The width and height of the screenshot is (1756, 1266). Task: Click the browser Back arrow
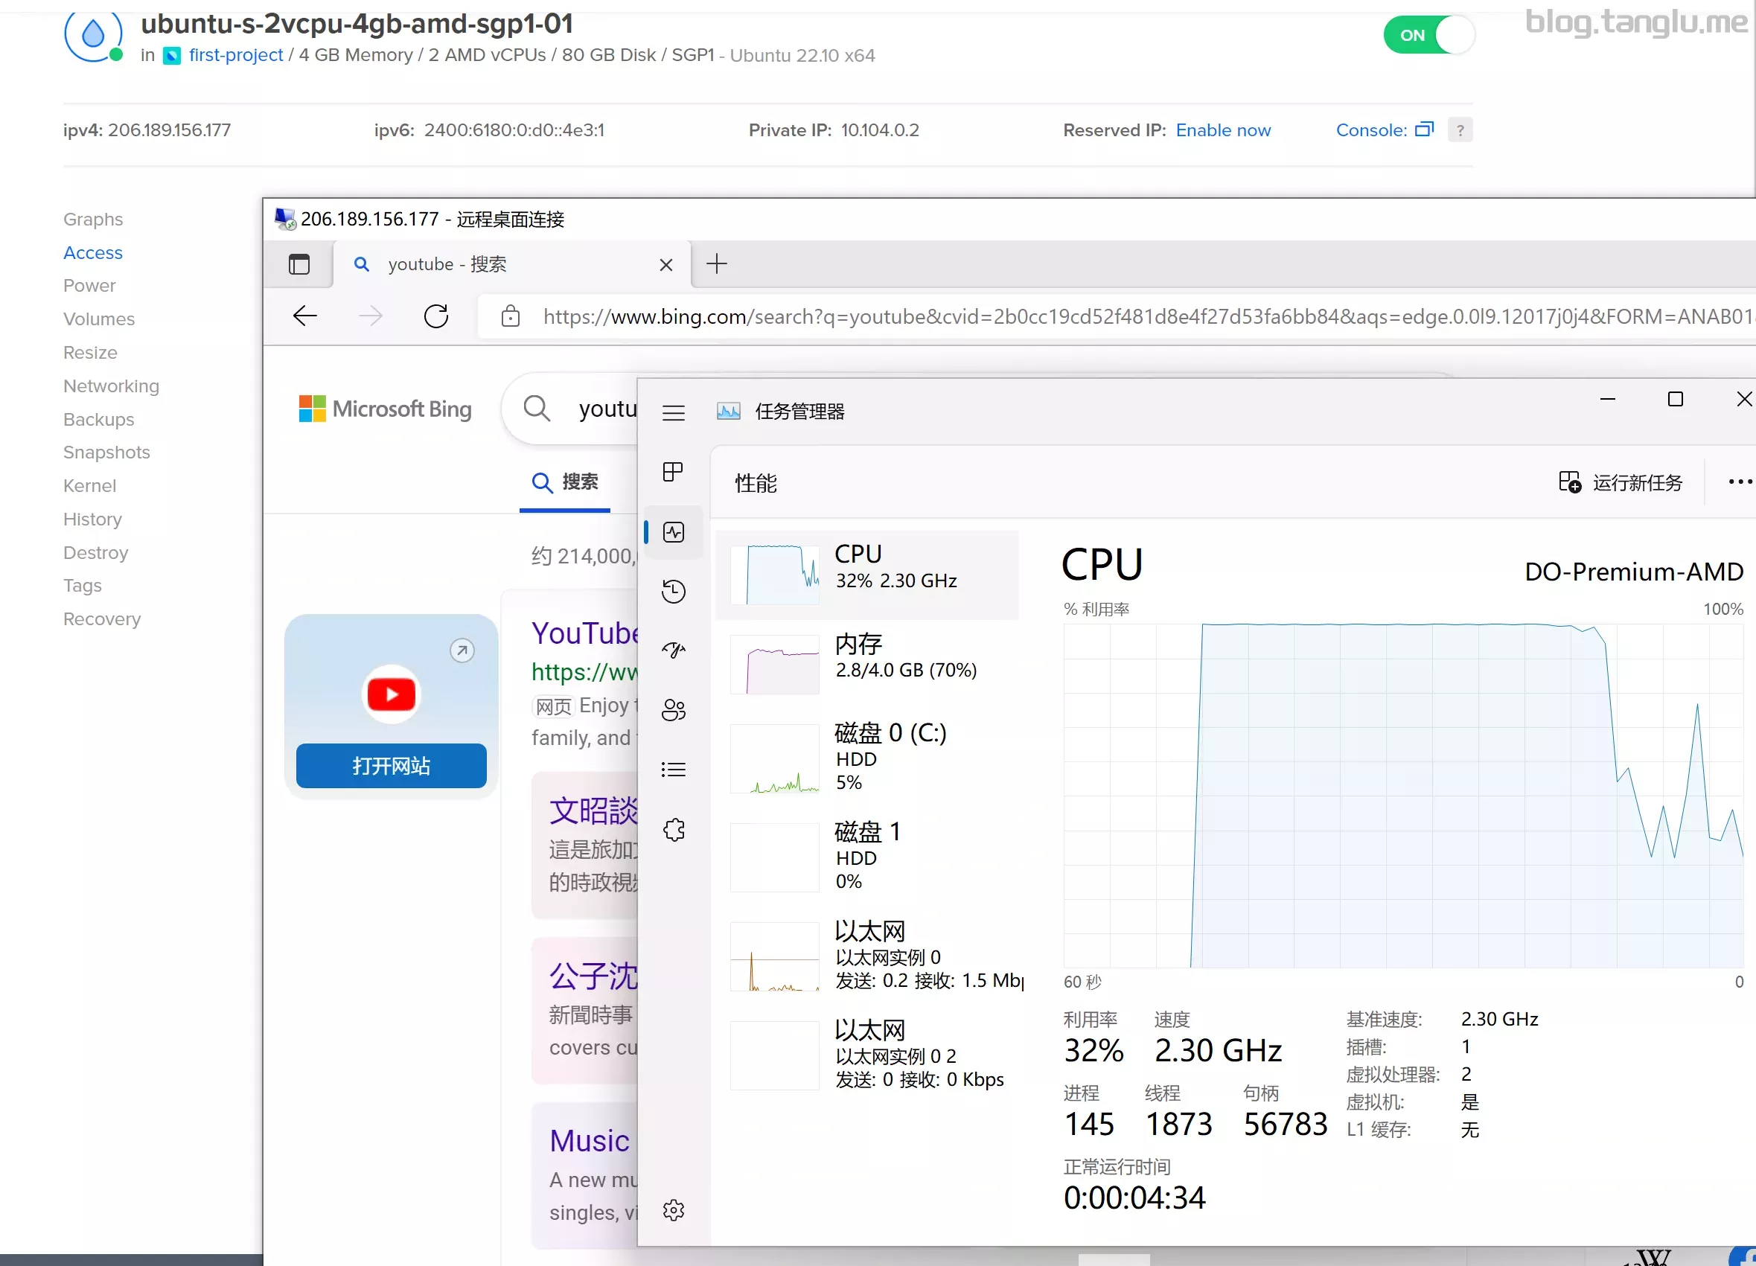pyautogui.click(x=305, y=316)
